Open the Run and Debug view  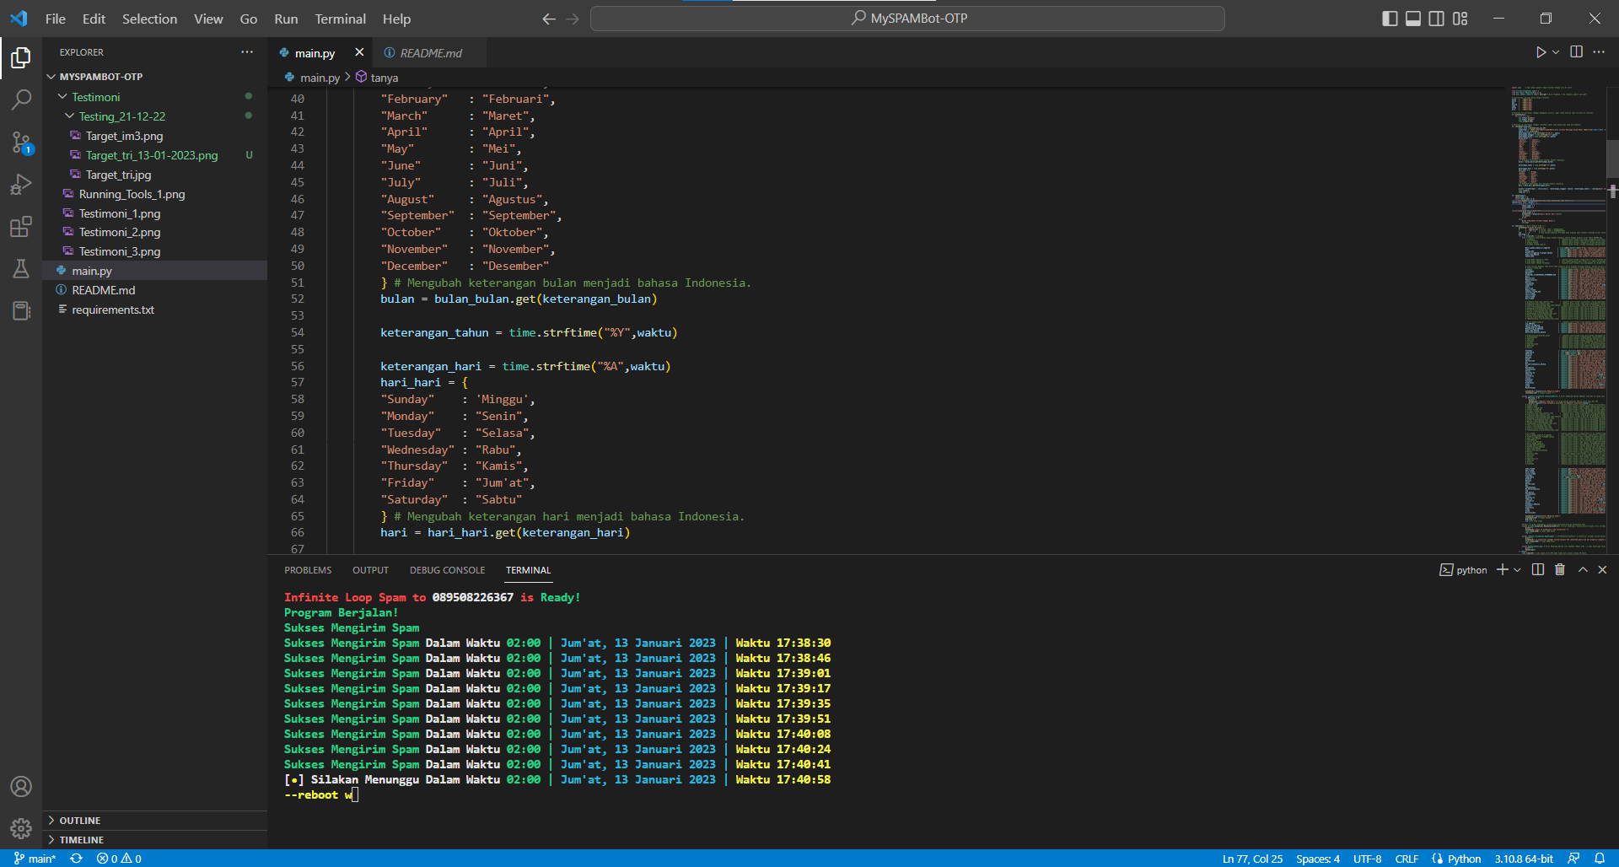21,185
